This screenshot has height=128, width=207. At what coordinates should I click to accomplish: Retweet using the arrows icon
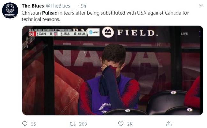(73, 124)
